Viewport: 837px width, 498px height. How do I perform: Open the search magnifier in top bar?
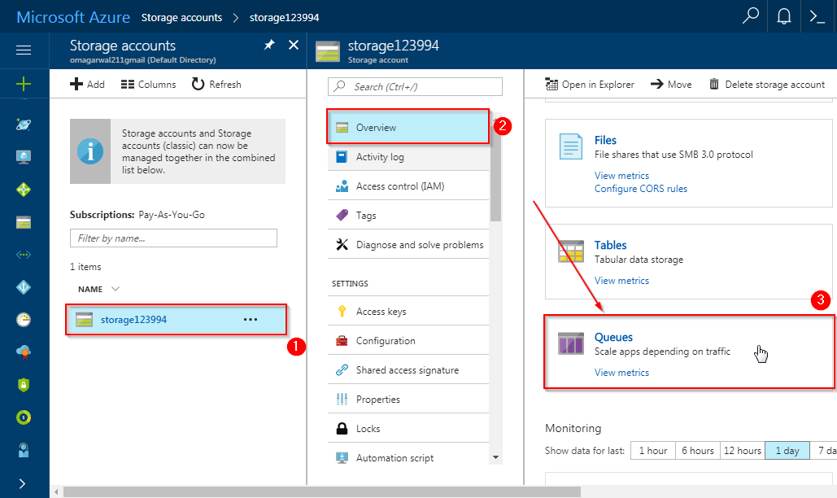pyautogui.click(x=751, y=16)
